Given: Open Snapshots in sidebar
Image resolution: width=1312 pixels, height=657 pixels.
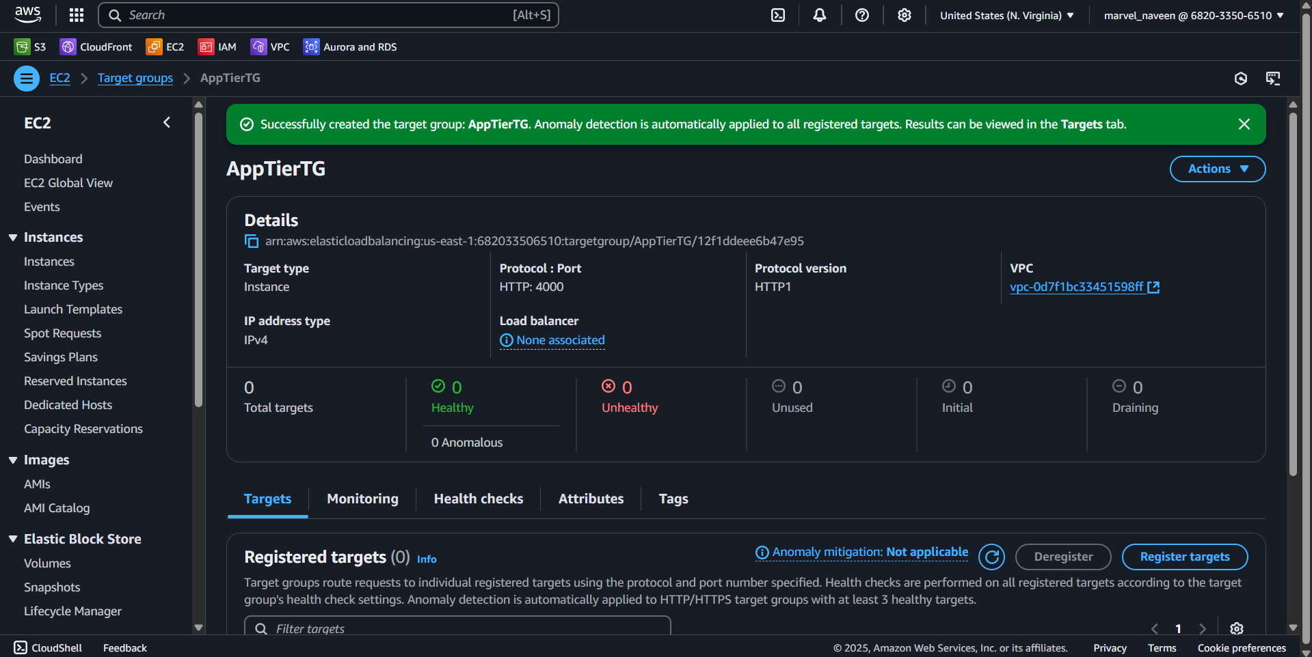Looking at the screenshot, I should [x=52, y=587].
